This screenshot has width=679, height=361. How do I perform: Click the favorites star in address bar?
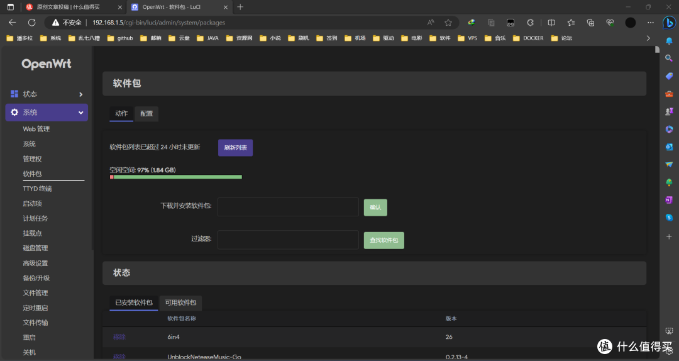click(448, 23)
